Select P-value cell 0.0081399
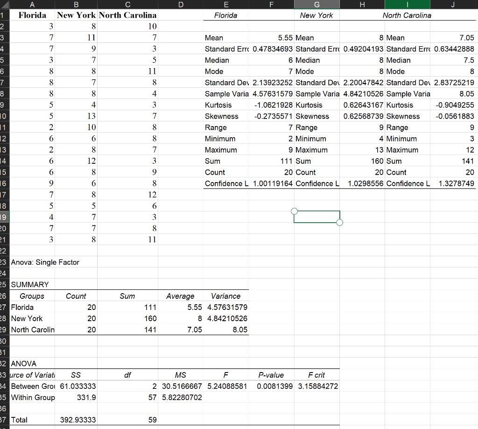The height and width of the screenshot is (429, 478). coord(274,387)
